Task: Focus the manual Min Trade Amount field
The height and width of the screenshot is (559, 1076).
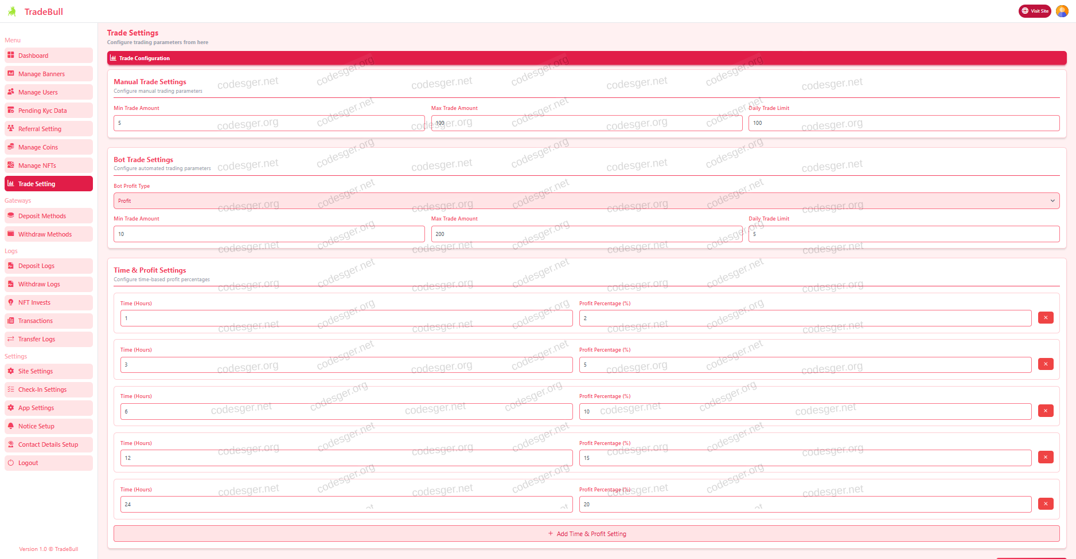Action: [x=268, y=123]
